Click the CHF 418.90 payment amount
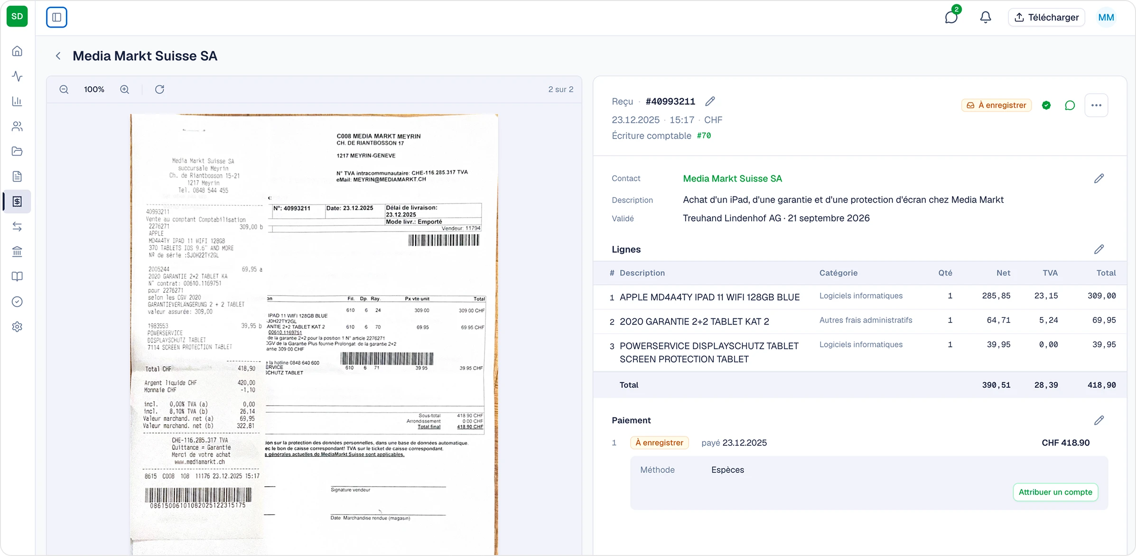The width and height of the screenshot is (1136, 556). point(1065,443)
